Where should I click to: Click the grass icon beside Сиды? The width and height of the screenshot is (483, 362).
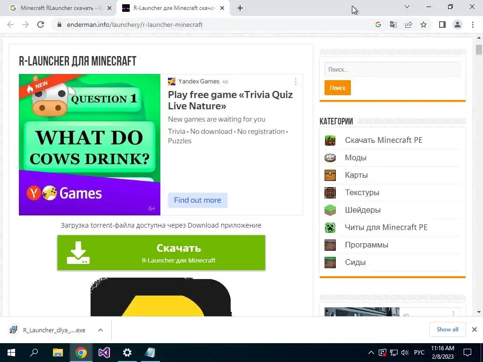pyautogui.click(x=330, y=263)
